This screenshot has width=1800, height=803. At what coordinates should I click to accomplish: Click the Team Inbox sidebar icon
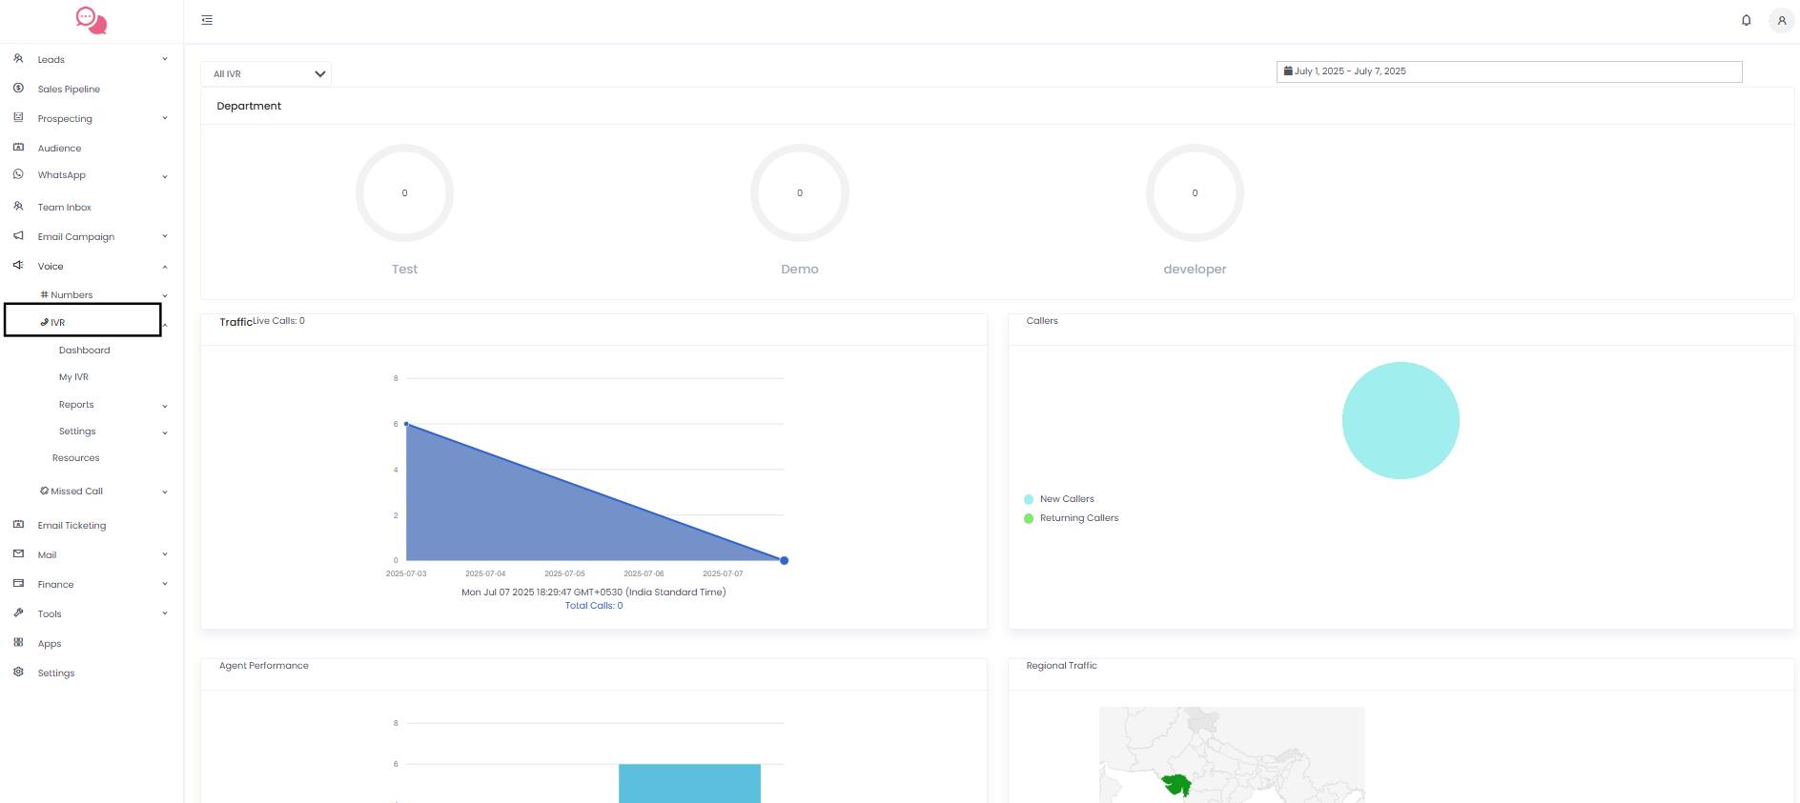tap(18, 207)
